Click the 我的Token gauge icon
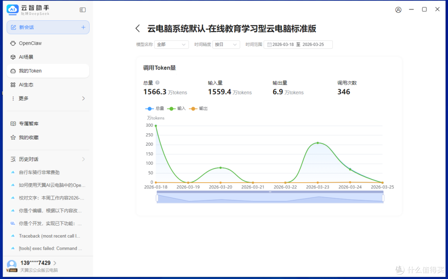The width and height of the screenshot is (448, 279). click(x=13, y=71)
